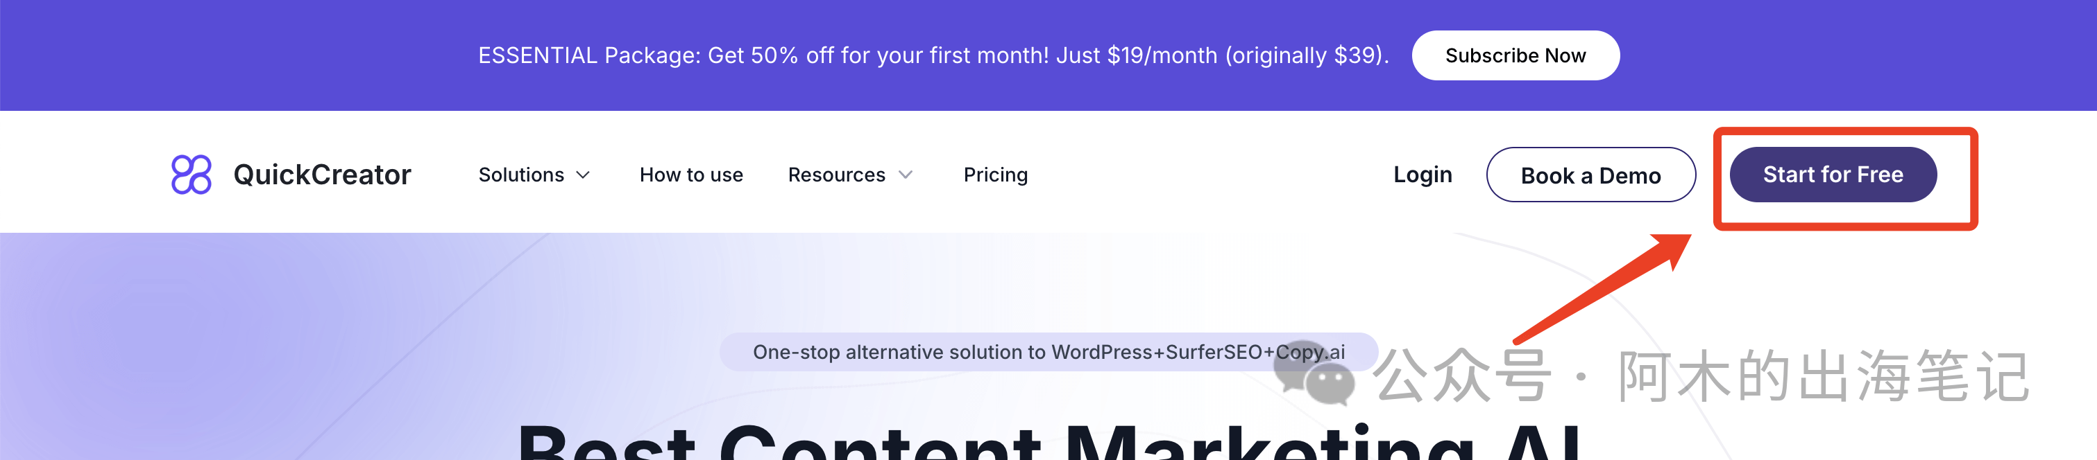Screen dimensions: 2097x460
Task: Navigate to the Pricing page
Action: [995, 175]
